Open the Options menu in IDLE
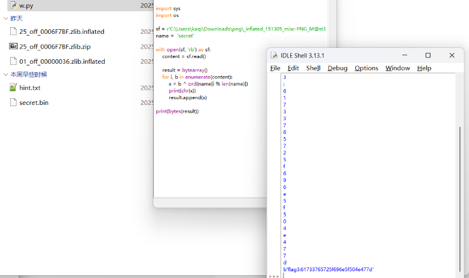Image resolution: width=469 pixels, height=278 pixels. 366,68
